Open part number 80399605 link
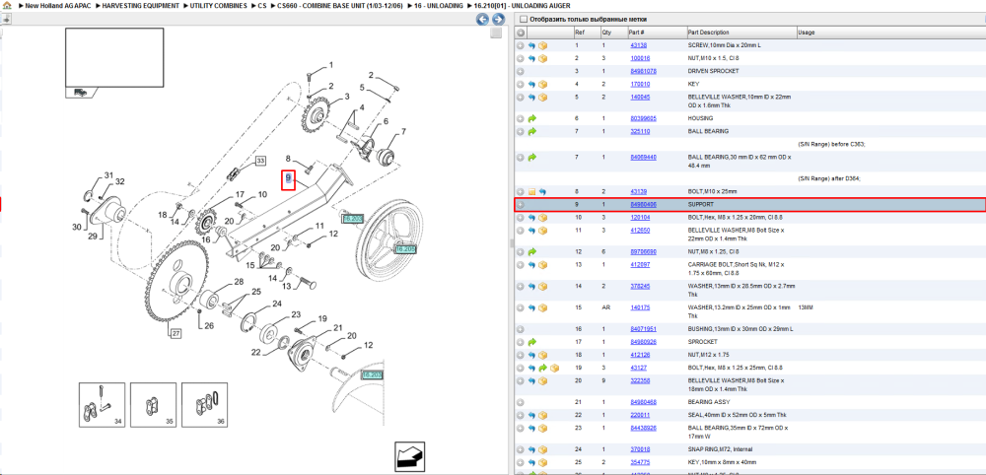Image resolution: width=986 pixels, height=475 pixels. [x=643, y=118]
